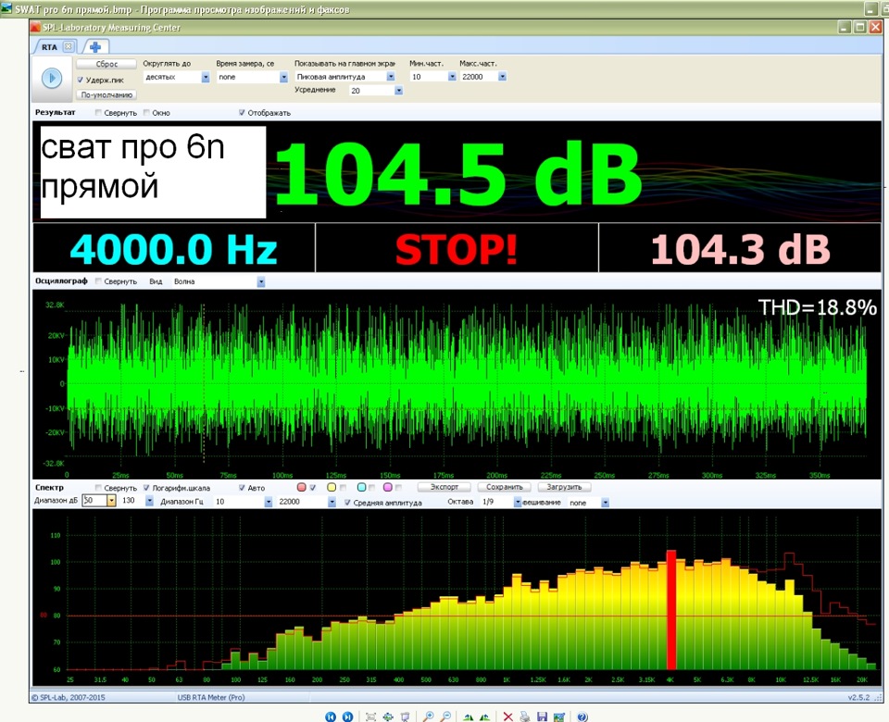Start slideshow in the image viewer
Viewport: 889px width, 722px height.
405,716
